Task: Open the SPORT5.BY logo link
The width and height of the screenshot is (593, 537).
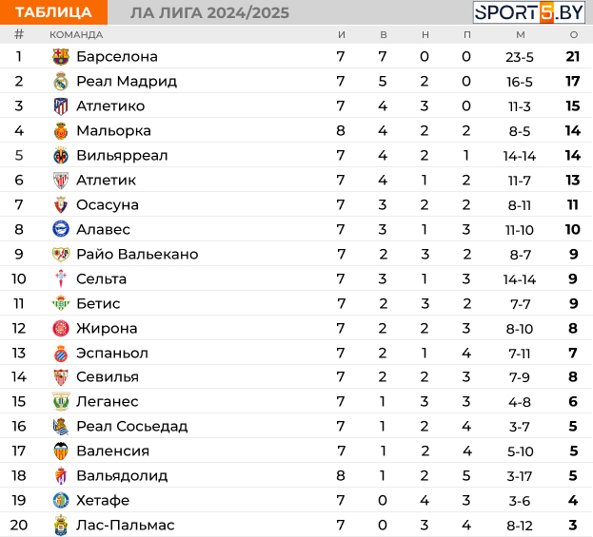Action: [528, 12]
